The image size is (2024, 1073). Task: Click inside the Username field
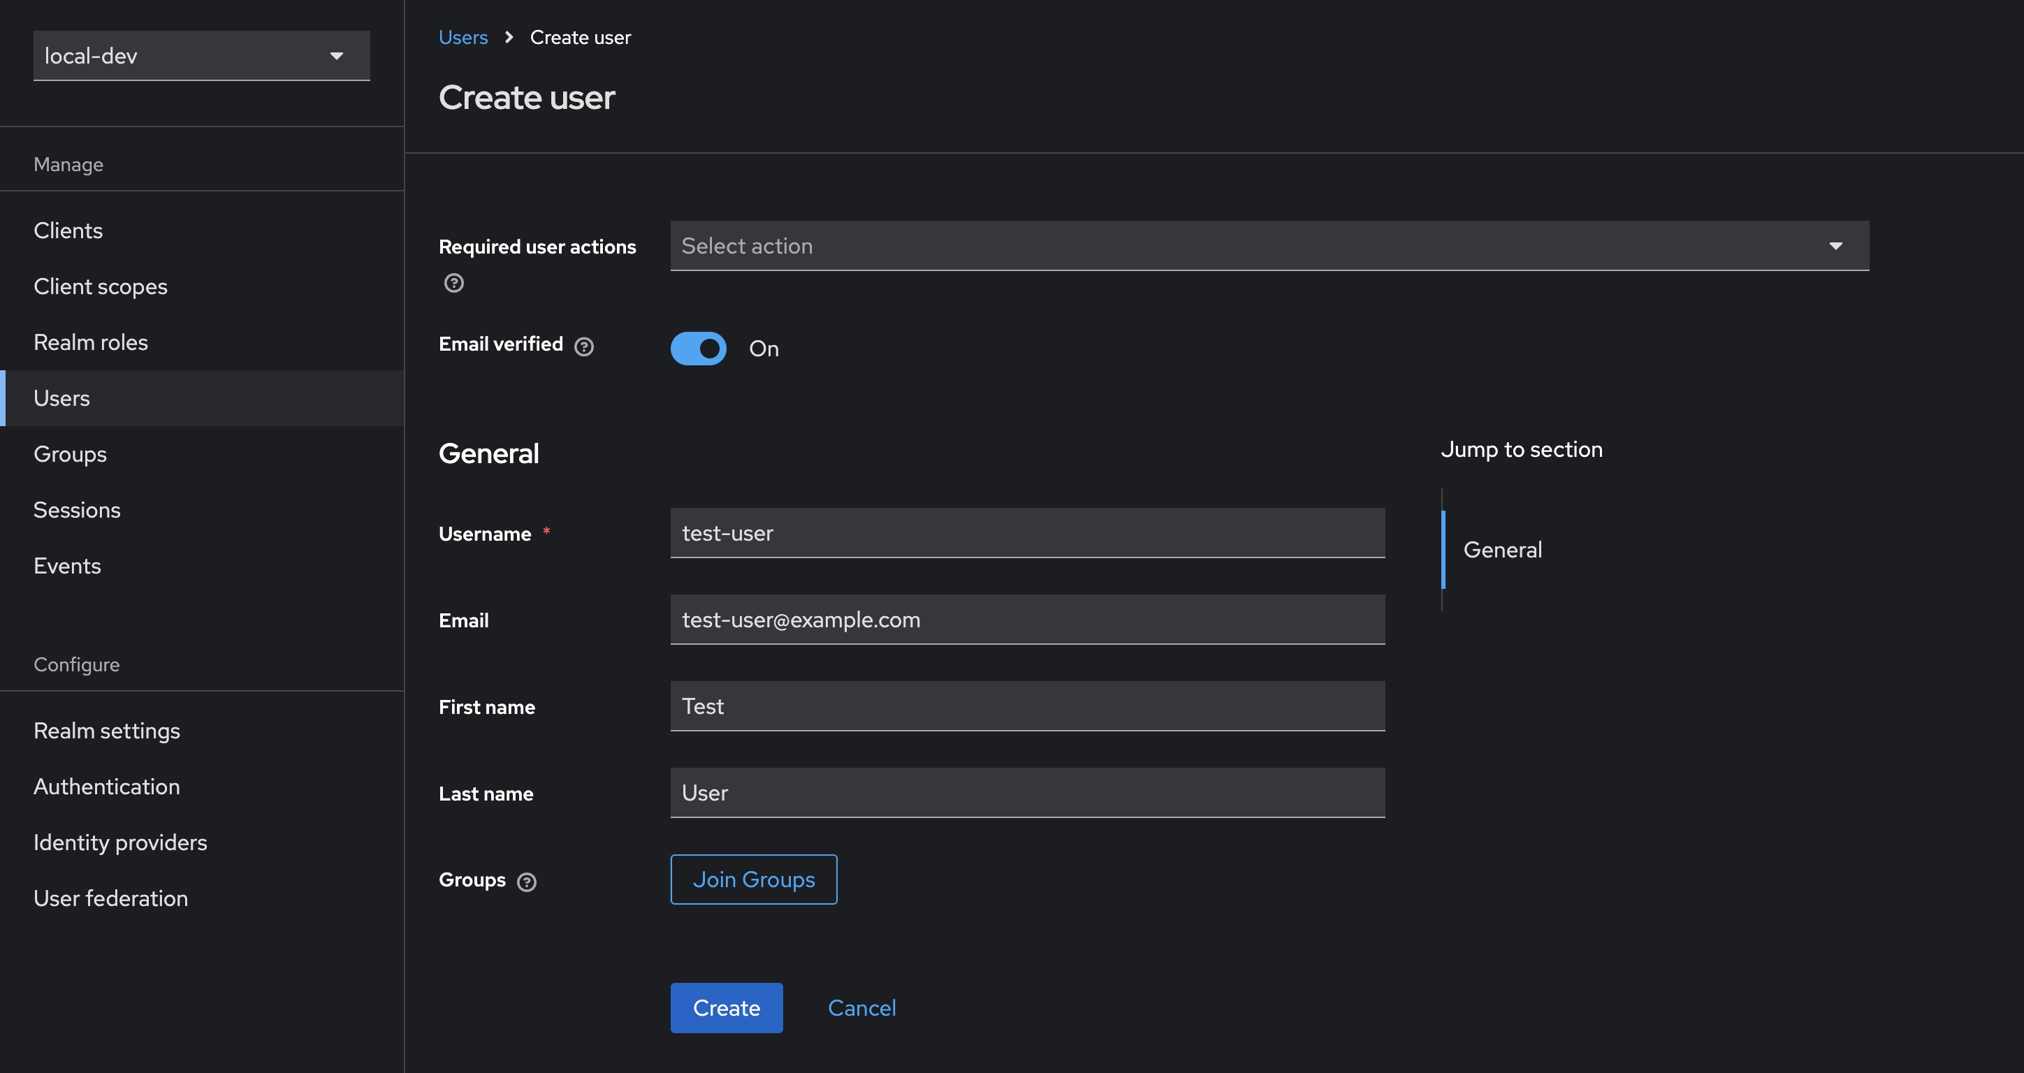coord(1027,532)
